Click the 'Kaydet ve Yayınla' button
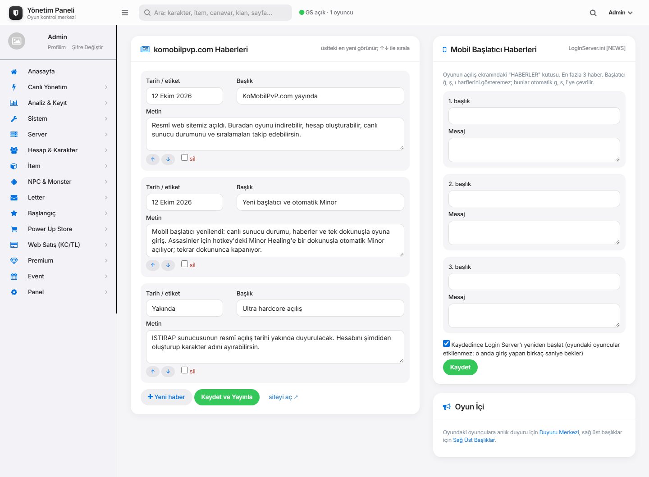The image size is (649, 477). (227, 397)
